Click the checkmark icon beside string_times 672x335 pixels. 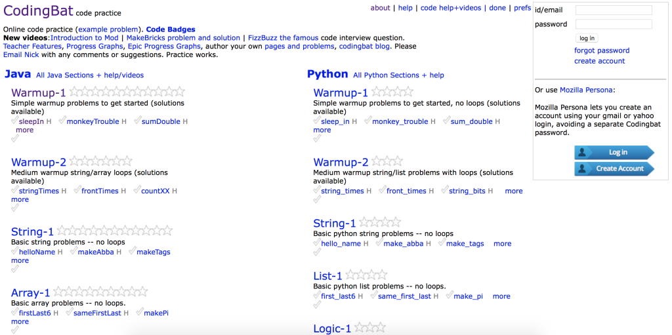317,190
